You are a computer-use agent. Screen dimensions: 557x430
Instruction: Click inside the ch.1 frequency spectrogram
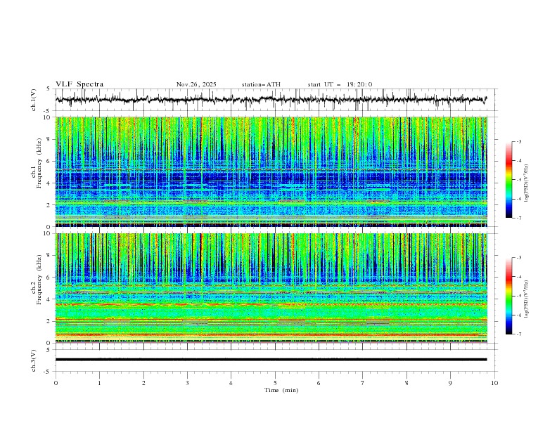coord(271,171)
